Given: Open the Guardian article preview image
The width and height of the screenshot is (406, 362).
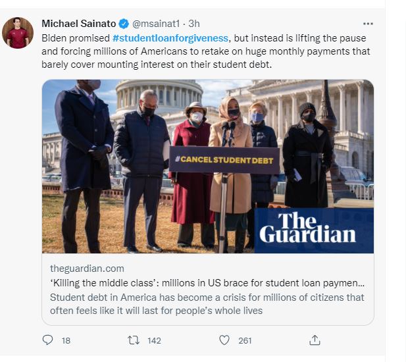Looking at the screenshot, I should coord(208,167).
